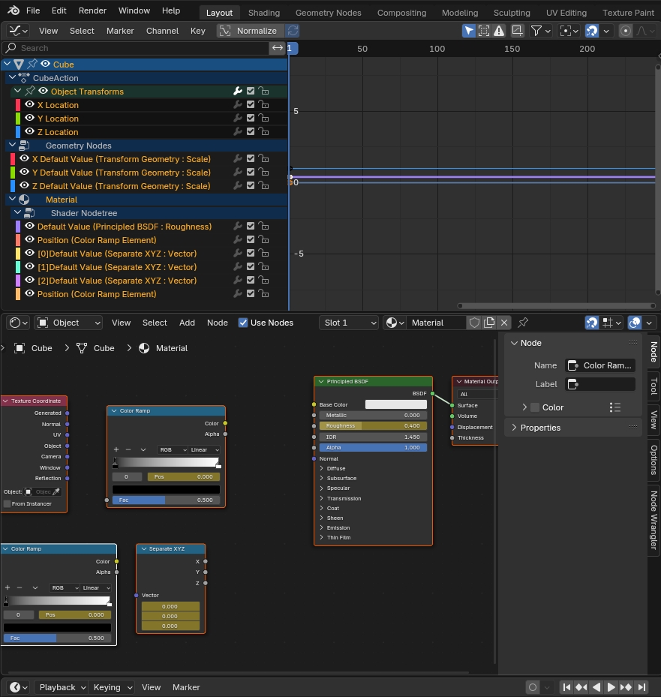This screenshot has width=661, height=697.
Task: Click Roughness slider on Principled BSDF
Action: (x=373, y=426)
